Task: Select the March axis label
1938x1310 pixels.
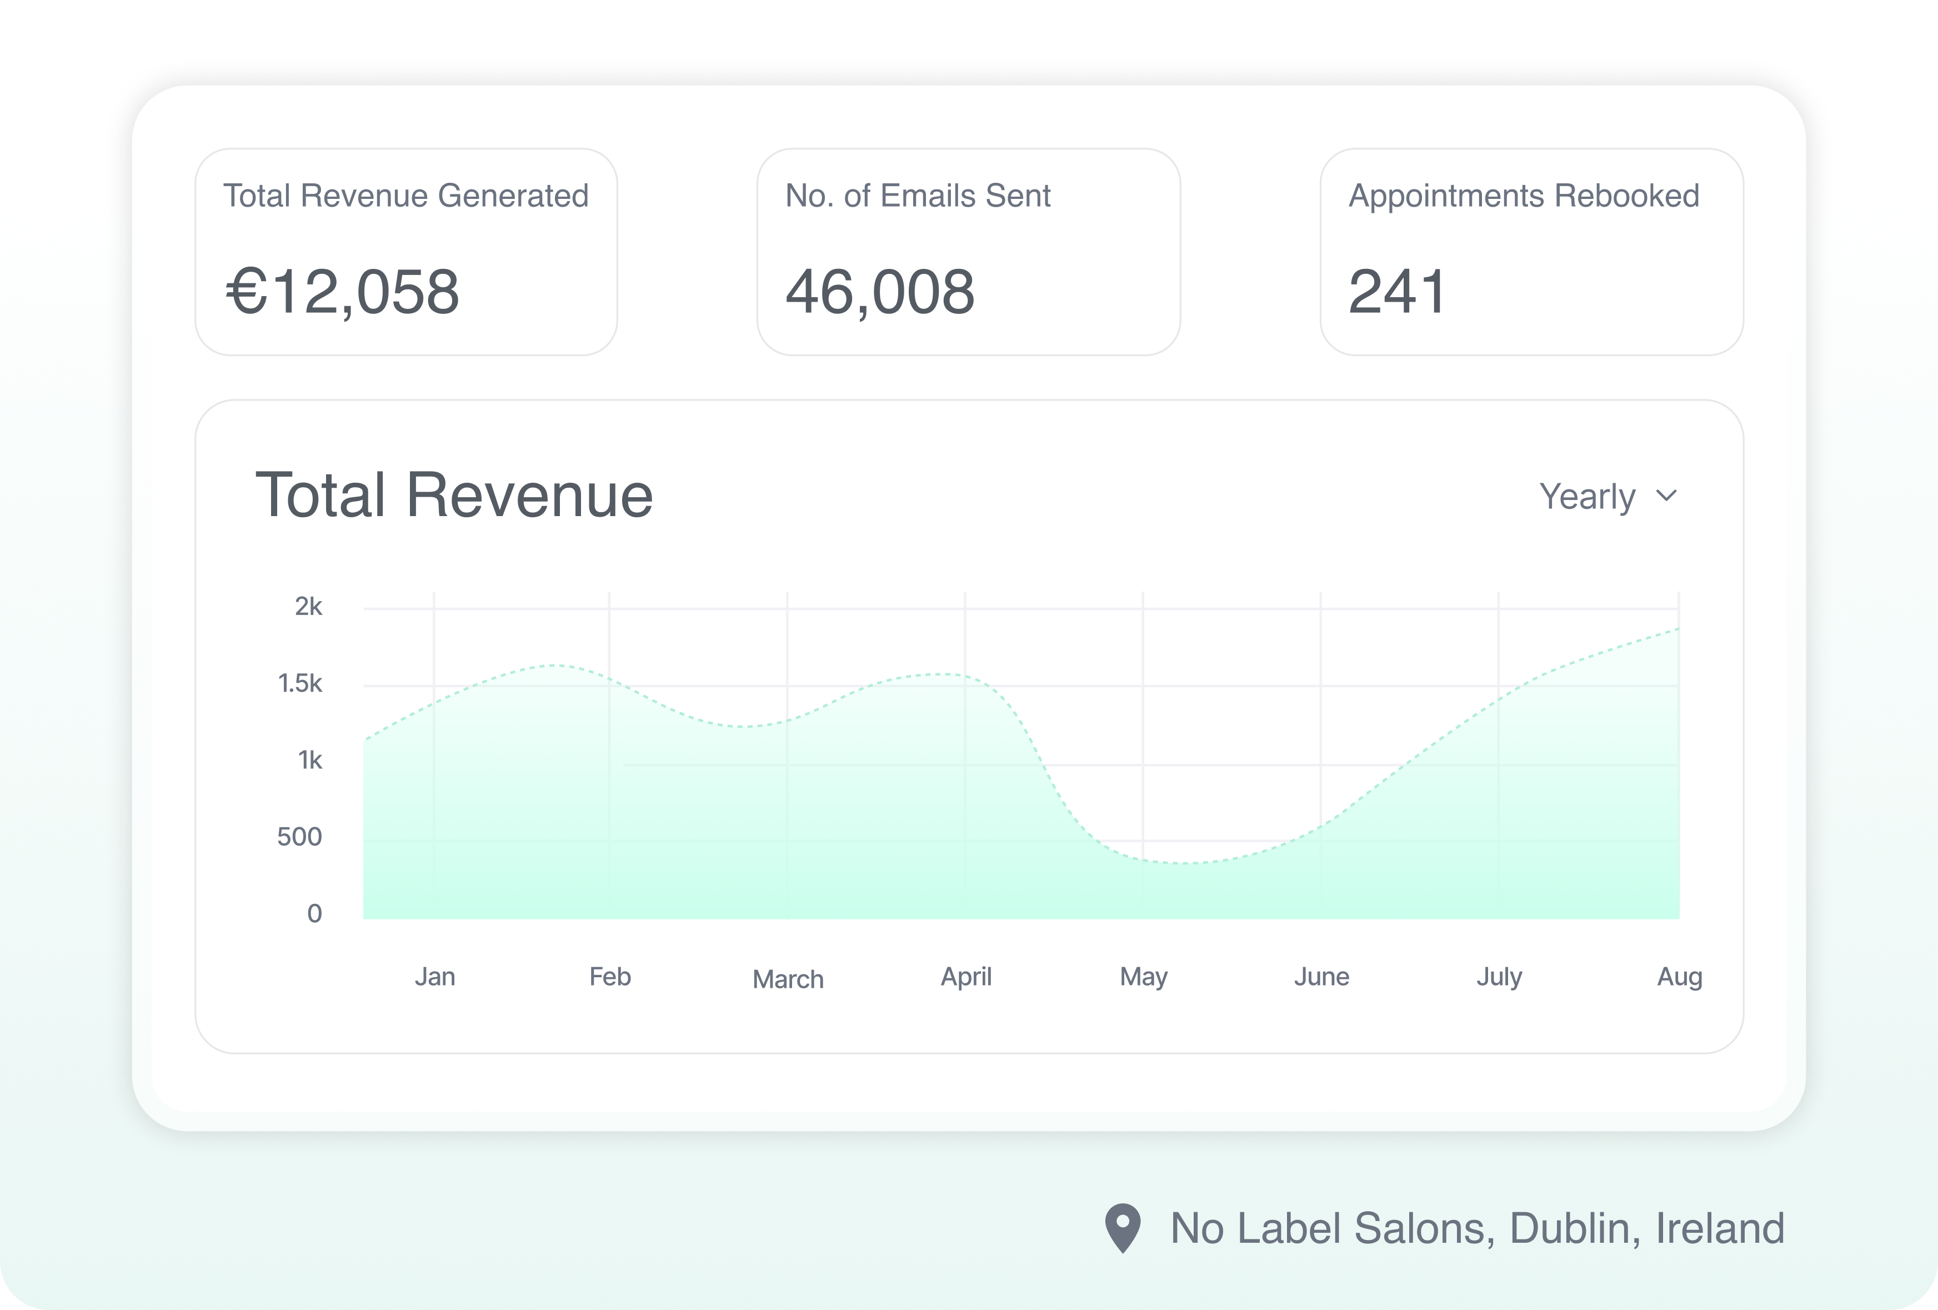Action: pyautogui.click(x=788, y=979)
